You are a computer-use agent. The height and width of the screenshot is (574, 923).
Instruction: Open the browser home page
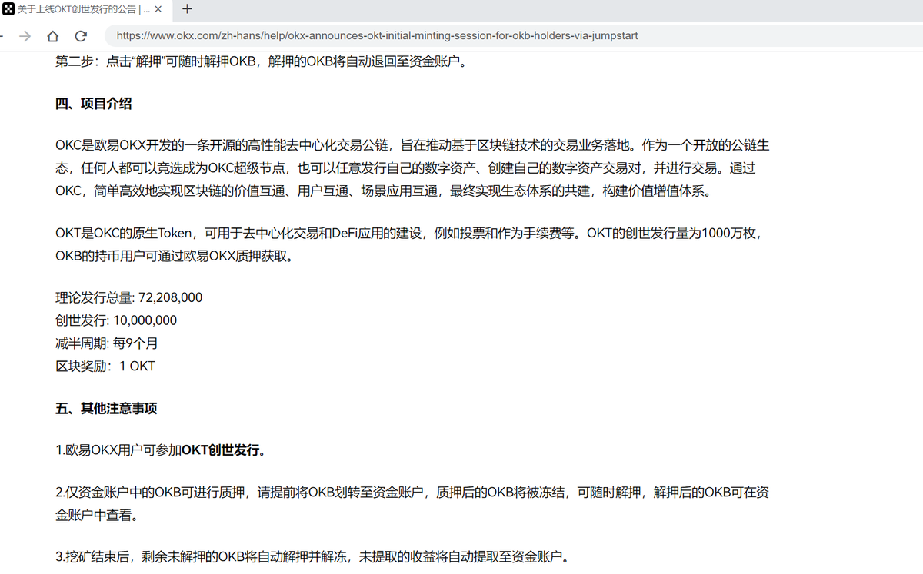(x=52, y=36)
